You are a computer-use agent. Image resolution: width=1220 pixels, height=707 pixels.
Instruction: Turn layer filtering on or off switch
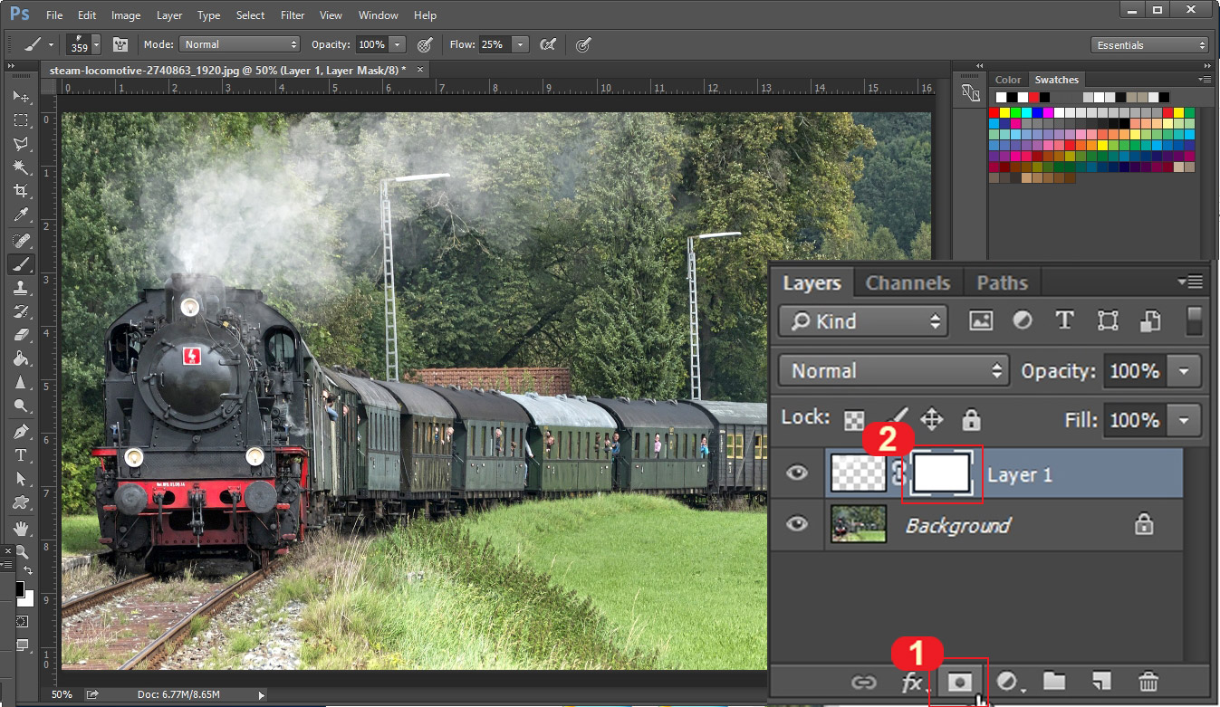pyautogui.click(x=1194, y=320)
